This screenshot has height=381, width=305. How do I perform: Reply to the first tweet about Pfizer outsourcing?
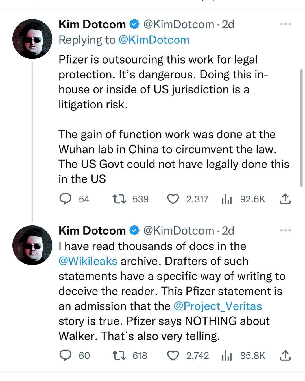coord(66,199)
